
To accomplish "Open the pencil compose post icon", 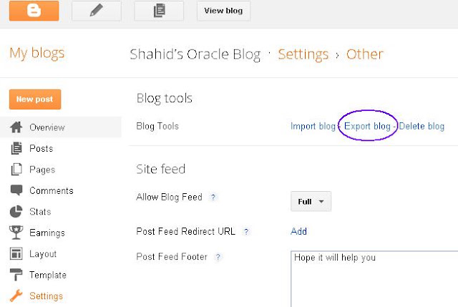I will (97, 11).
